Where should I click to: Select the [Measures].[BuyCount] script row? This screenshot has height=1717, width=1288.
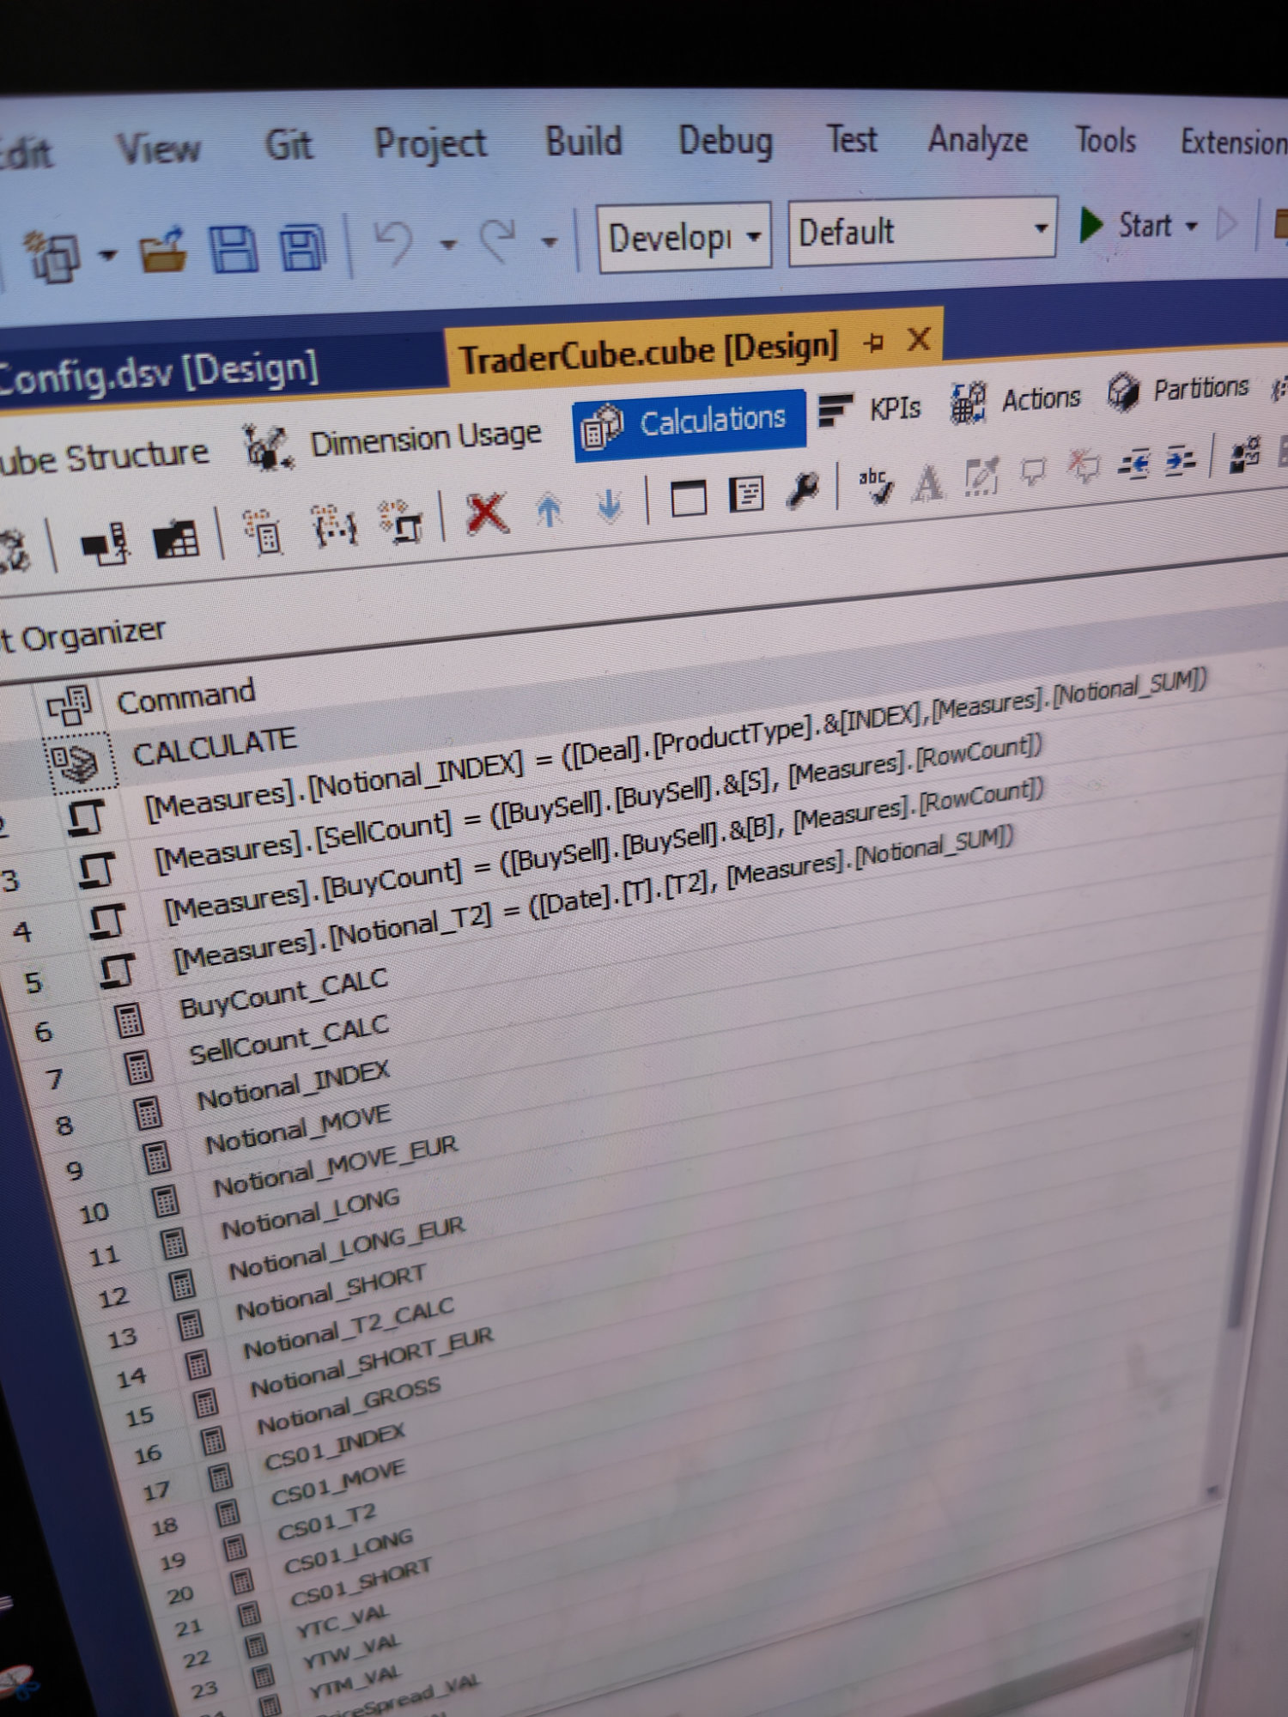(604, 852)
